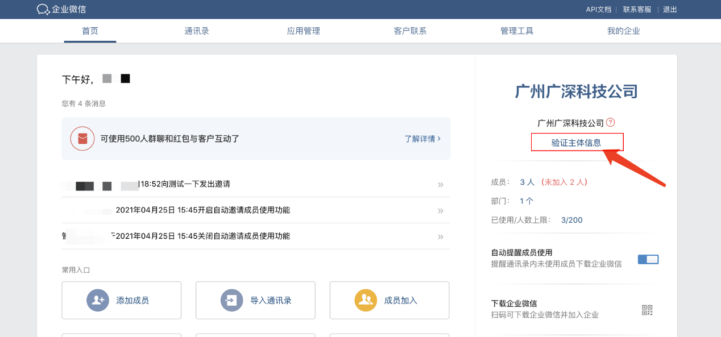Switch to the 我的企业 tab
Image resolution: width=721 pixels, height=337 pixels.
tap(624, 31)
